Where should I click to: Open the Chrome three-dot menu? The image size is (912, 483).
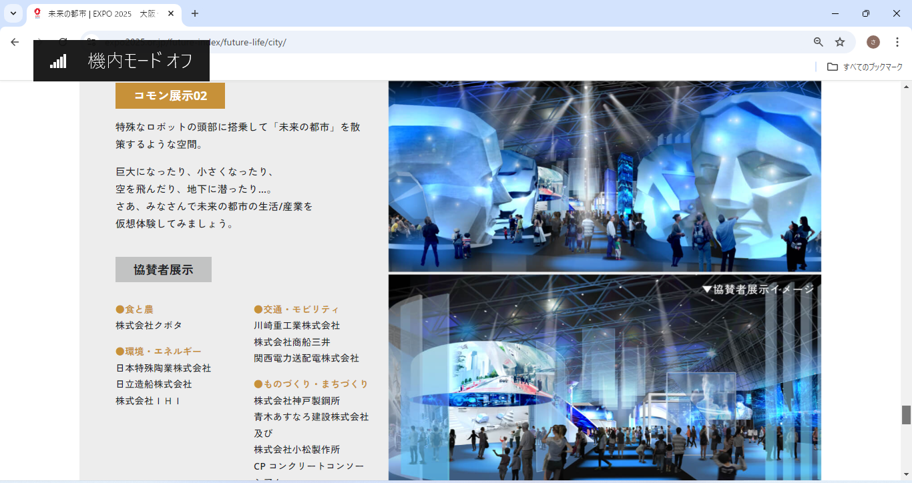pos(897,42)
